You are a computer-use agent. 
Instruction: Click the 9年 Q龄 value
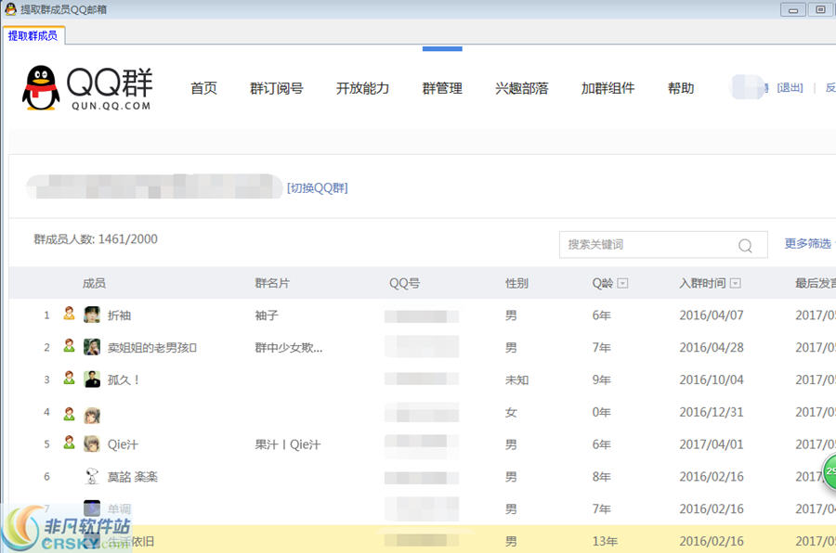(x=601, y=379)
